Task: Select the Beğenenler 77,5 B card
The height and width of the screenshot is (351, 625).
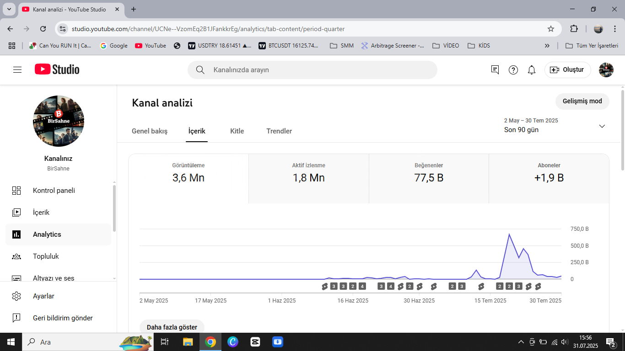Action: click(x=429, y=179)
